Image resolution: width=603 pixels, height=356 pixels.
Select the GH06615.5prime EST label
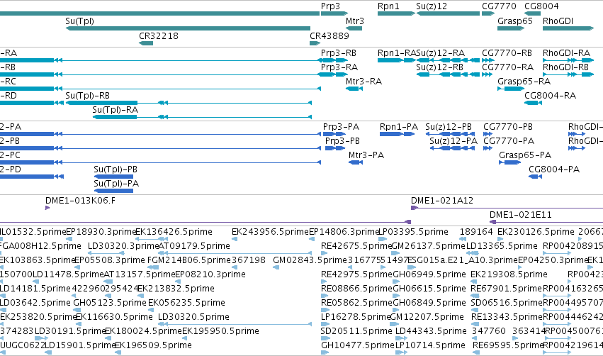tap(429, 289)
